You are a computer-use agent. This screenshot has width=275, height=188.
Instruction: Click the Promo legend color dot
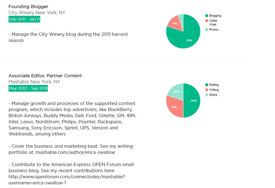(207, 30)
